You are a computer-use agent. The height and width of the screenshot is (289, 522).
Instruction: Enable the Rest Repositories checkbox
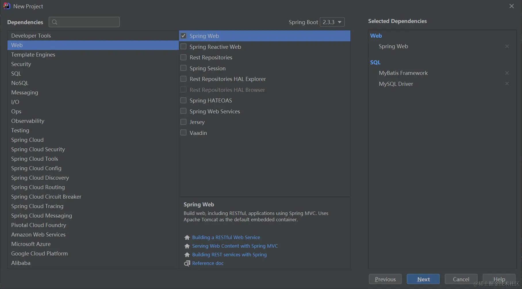tap(183, 57)
